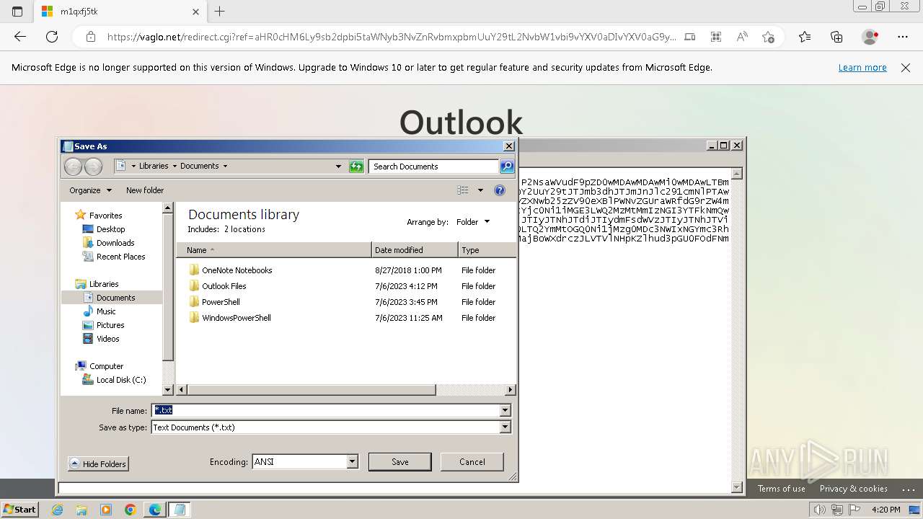The width and height of the screenshot is (923, 519).
Task: Switch to the m1qxfj5tk browser tab
Action: pos(120,12)
